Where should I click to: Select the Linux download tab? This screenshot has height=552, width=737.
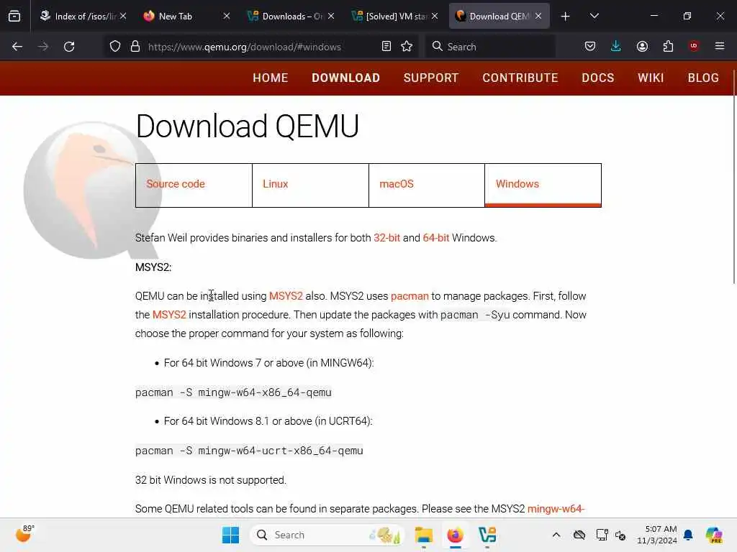point(310,185)
